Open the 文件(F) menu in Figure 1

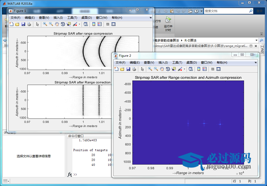tap(16, 17)
